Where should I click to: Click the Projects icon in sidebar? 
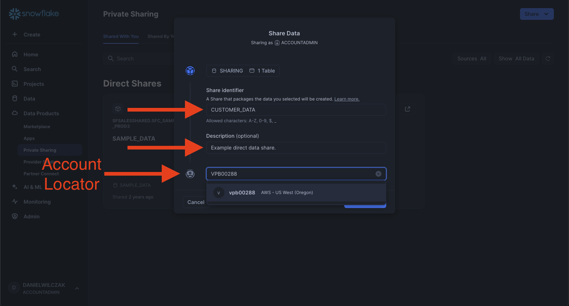coord(15,84)
